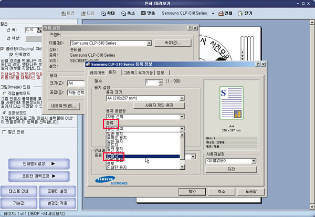Cancel with 취소 button
The height and width of the screenshot is (217, 315).
[x=222, y=191]
